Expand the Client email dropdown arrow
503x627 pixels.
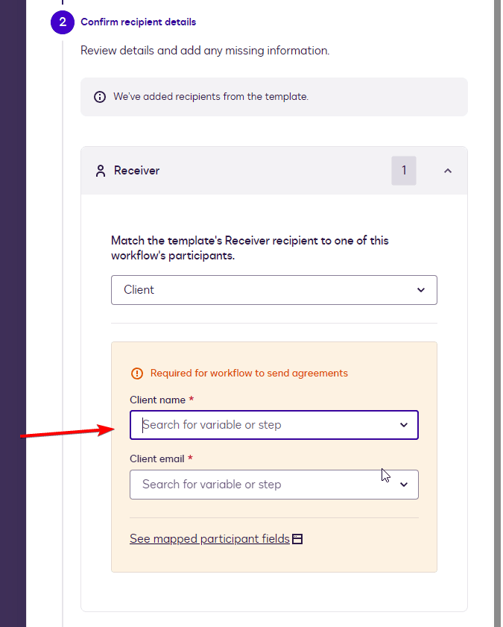[x=404, y=485]
